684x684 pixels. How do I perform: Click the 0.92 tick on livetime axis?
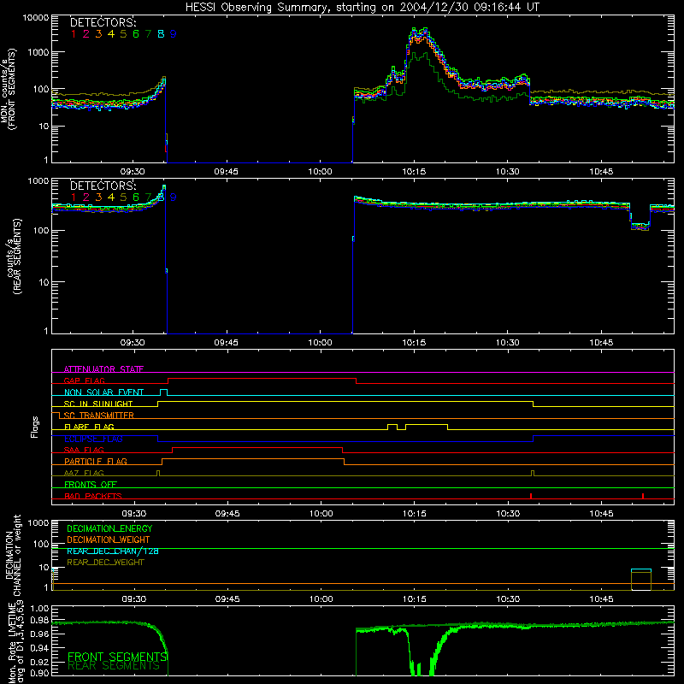coord(39,661)
